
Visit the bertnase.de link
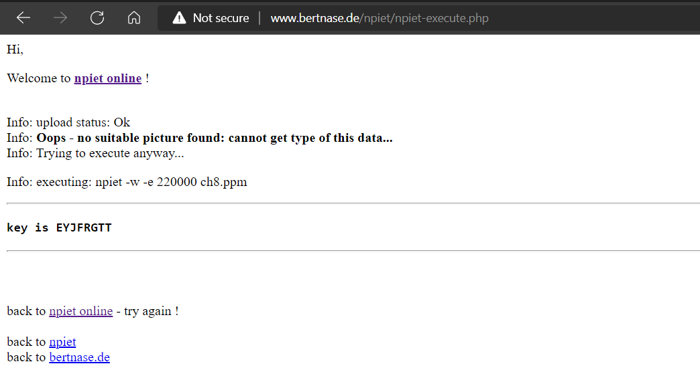coord(80,357)
